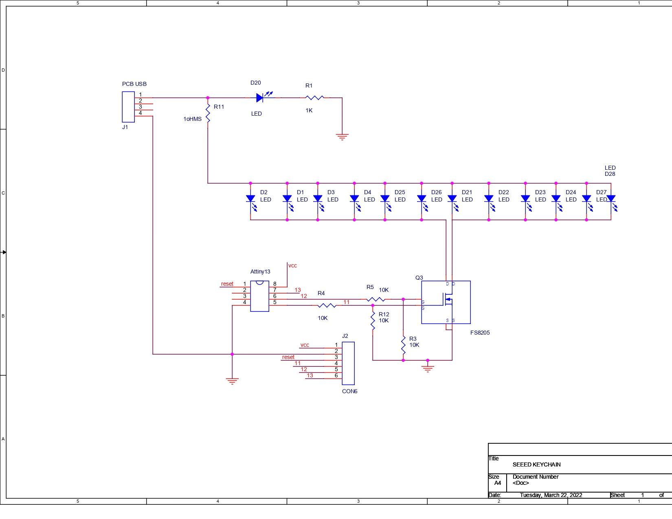This screenshot has width=672, height=519.
Task: Select resistor R12 zigzag symbol
Action: point(373,321)
